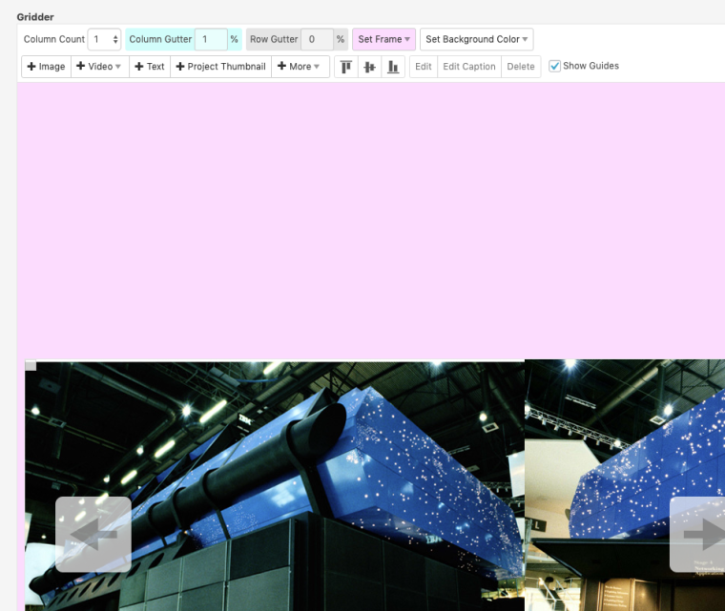This screenshot has width=725, height=611.
Task: Expand the More dropdown menu
Action: (300, 67)
